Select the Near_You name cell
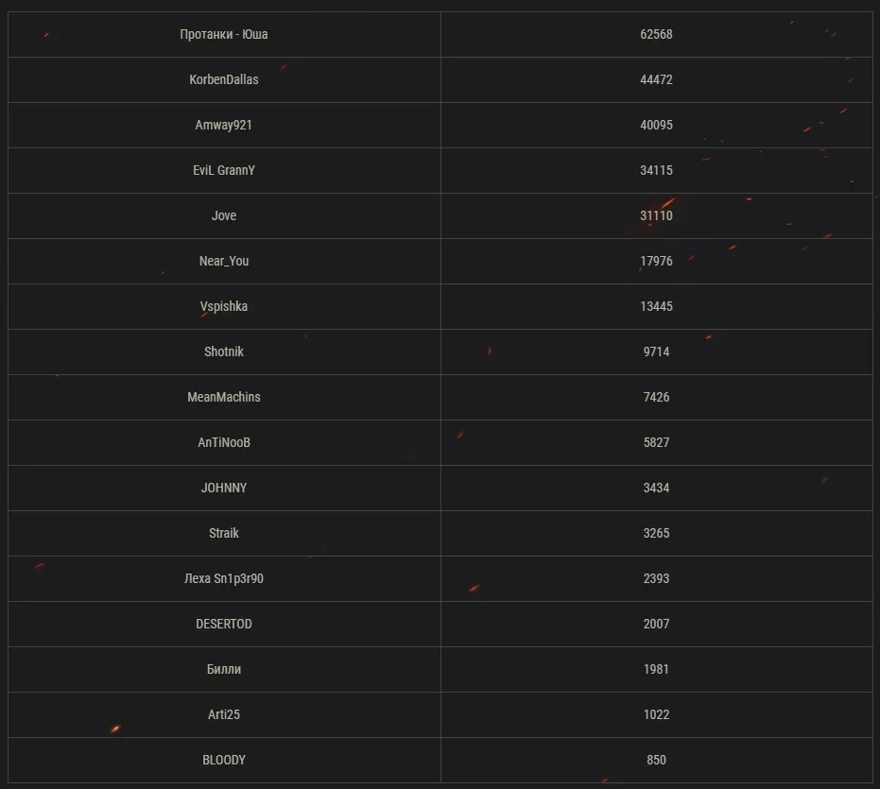 pyautogui.click(x=224, y=261)
